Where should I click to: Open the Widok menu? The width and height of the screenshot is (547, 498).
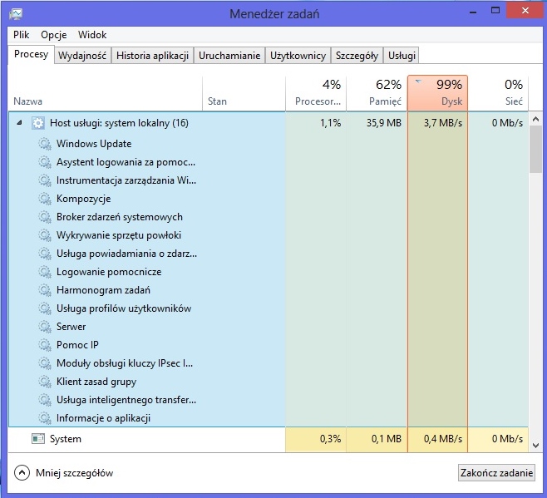coord(92,35)
